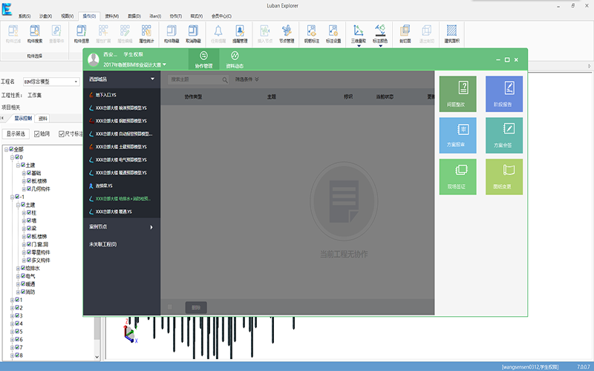This screenshot has width=594, height=371.
Task: Open 标注设置 in the ribbon
Action: pos(333,33)
